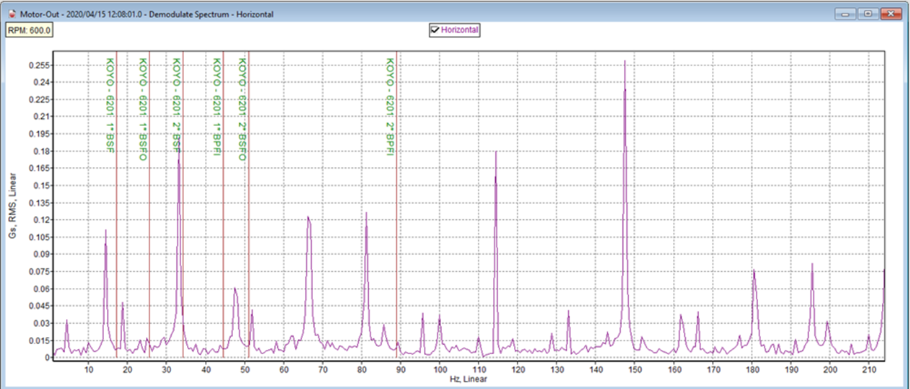Click the RPM: 600.0 indicator
The image size is (910, 389).
pos(30,30)
